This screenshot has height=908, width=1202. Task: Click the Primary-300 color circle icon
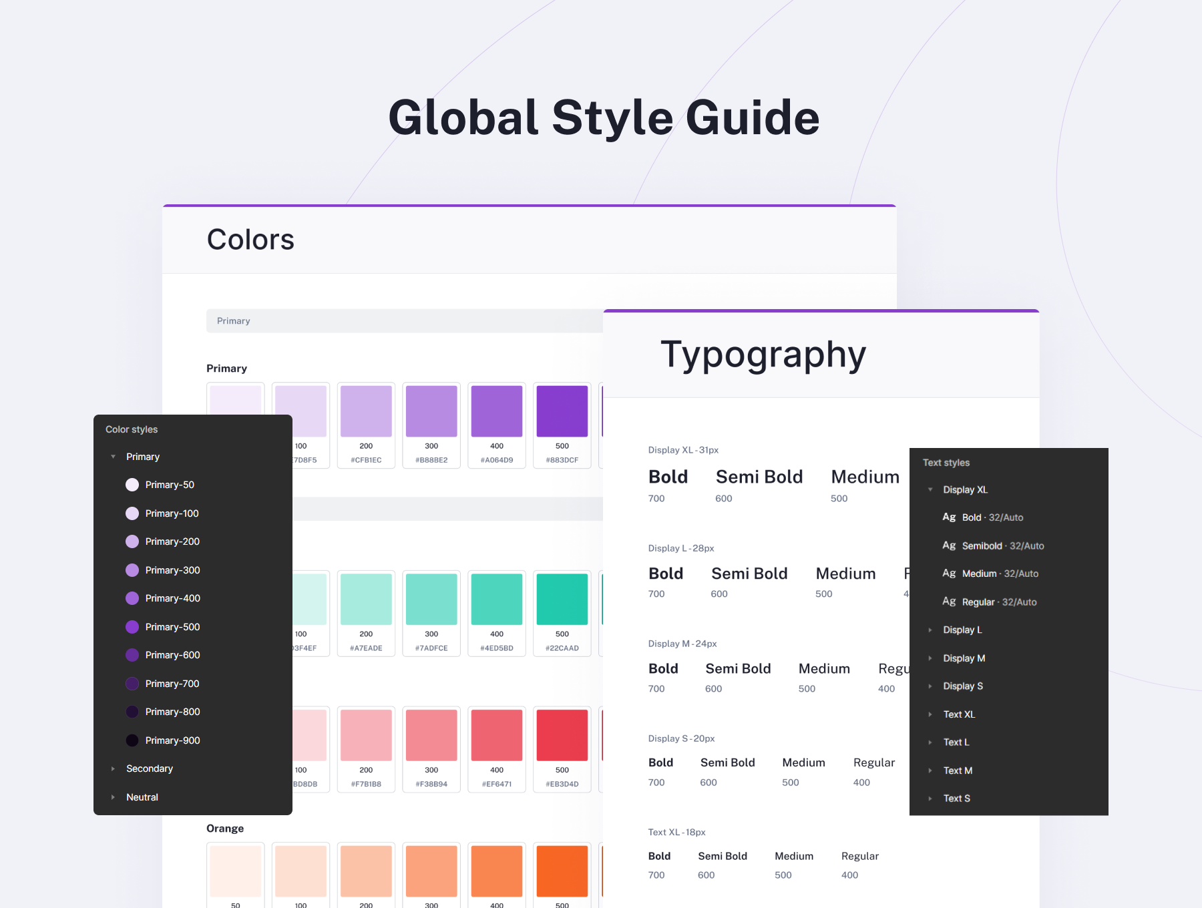pyautogui.click(x=132, y=570)
